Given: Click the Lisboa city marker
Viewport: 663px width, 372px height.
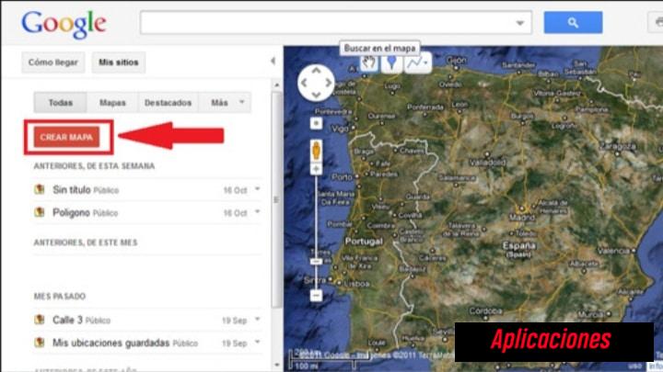Looking at the screenshot, I should pyautogui.click(x=339, y=283).
